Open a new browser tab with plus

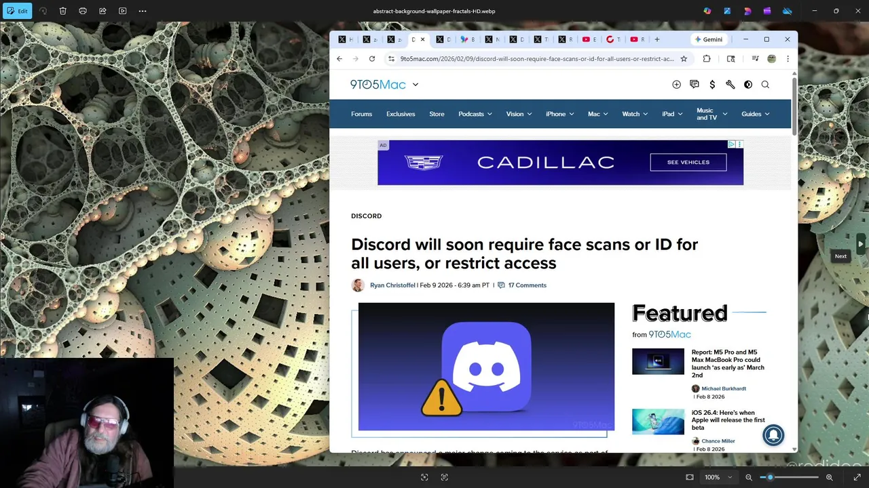657,39
